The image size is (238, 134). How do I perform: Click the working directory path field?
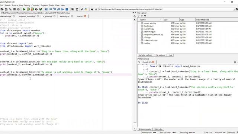point(165,9)
